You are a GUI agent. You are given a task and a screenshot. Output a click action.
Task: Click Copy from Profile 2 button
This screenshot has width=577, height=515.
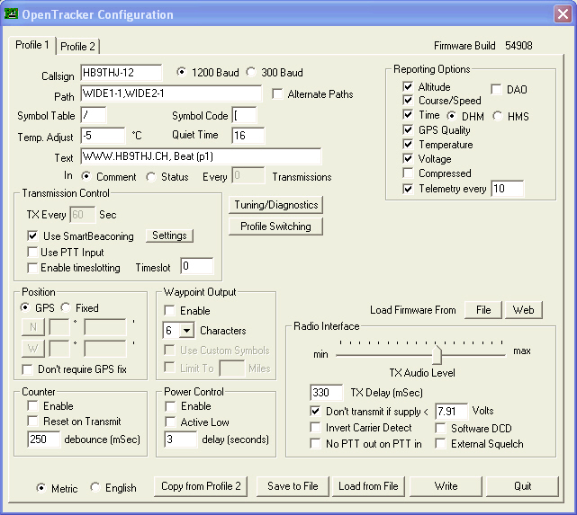click(201, 486)
